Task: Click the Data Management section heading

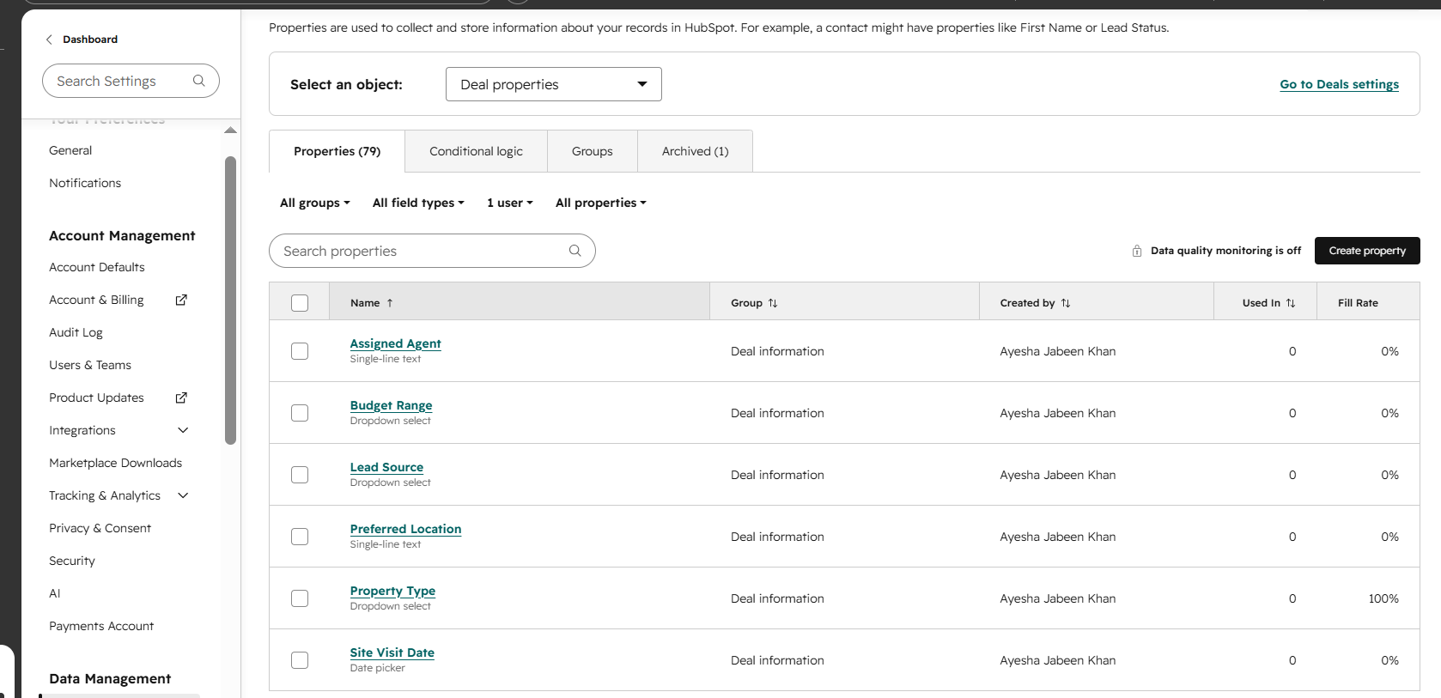Action: point(110,678)
